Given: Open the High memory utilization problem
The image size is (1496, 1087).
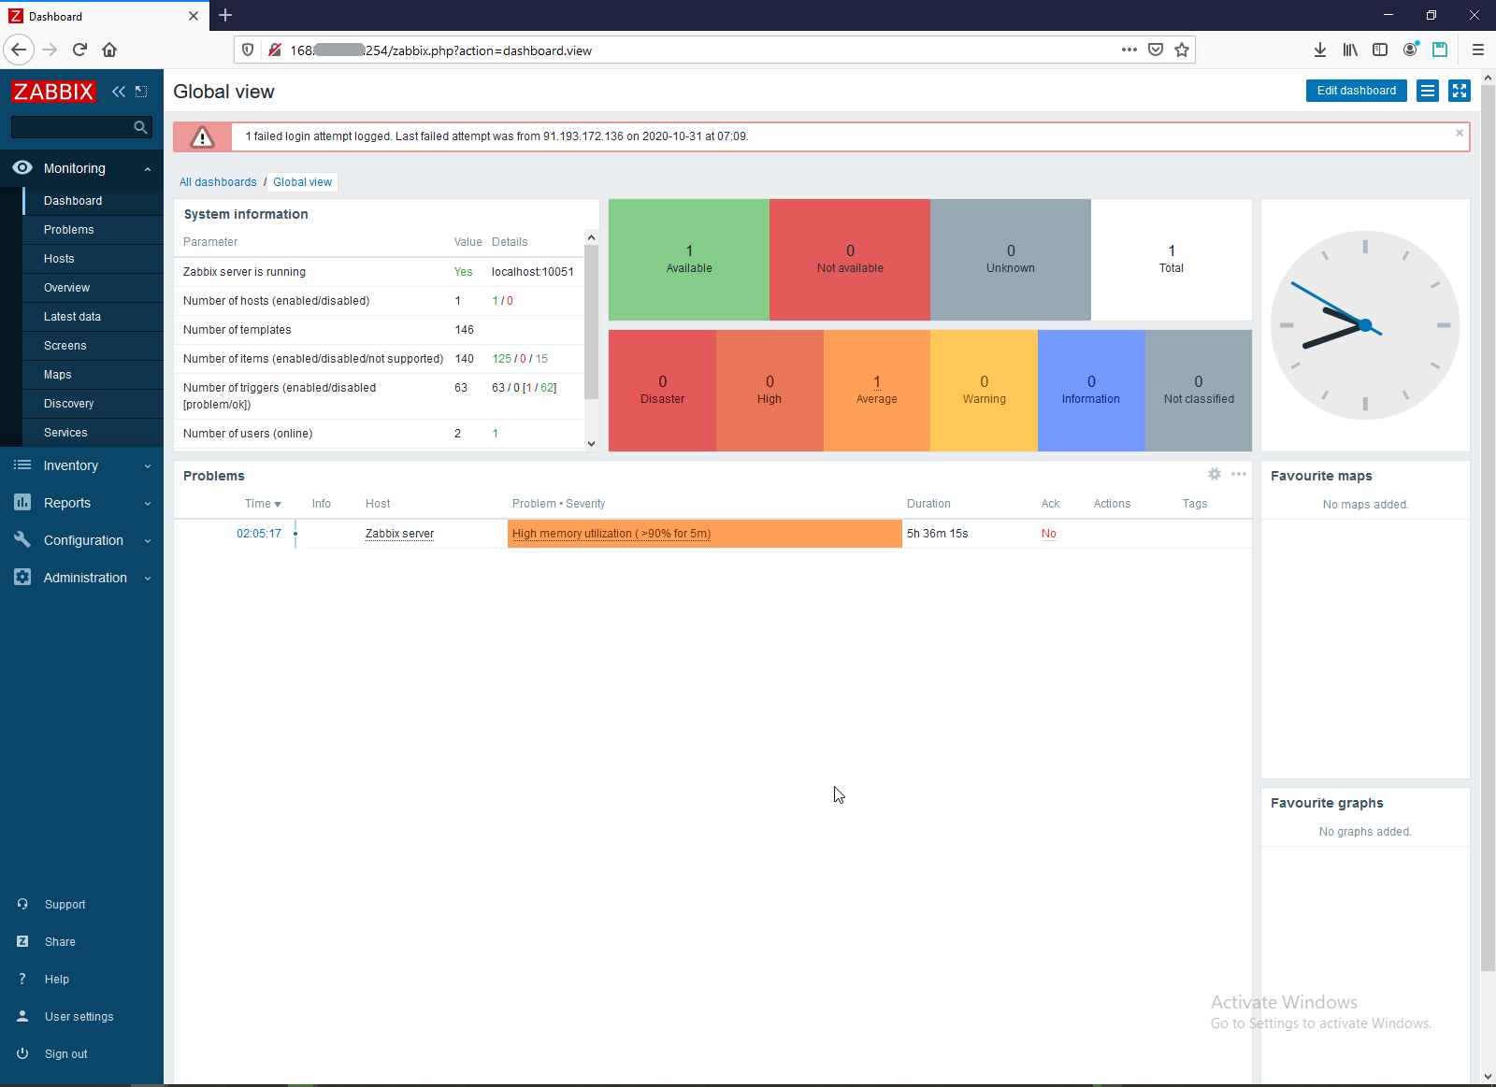Looking at the screenshot, I should (611, 534).
